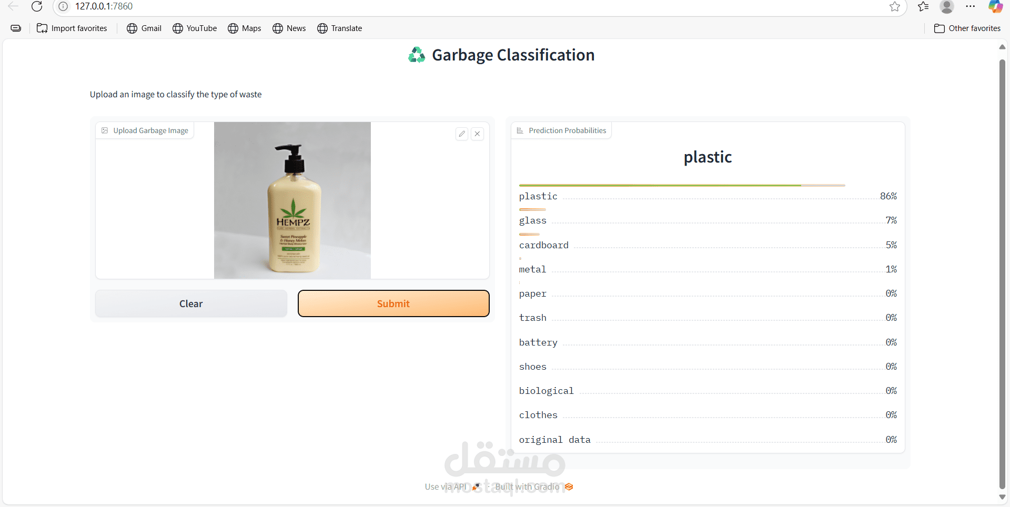Open the YouTube bookmark
The height and width of the screenshot is (507, 1010).
point(195,28)
